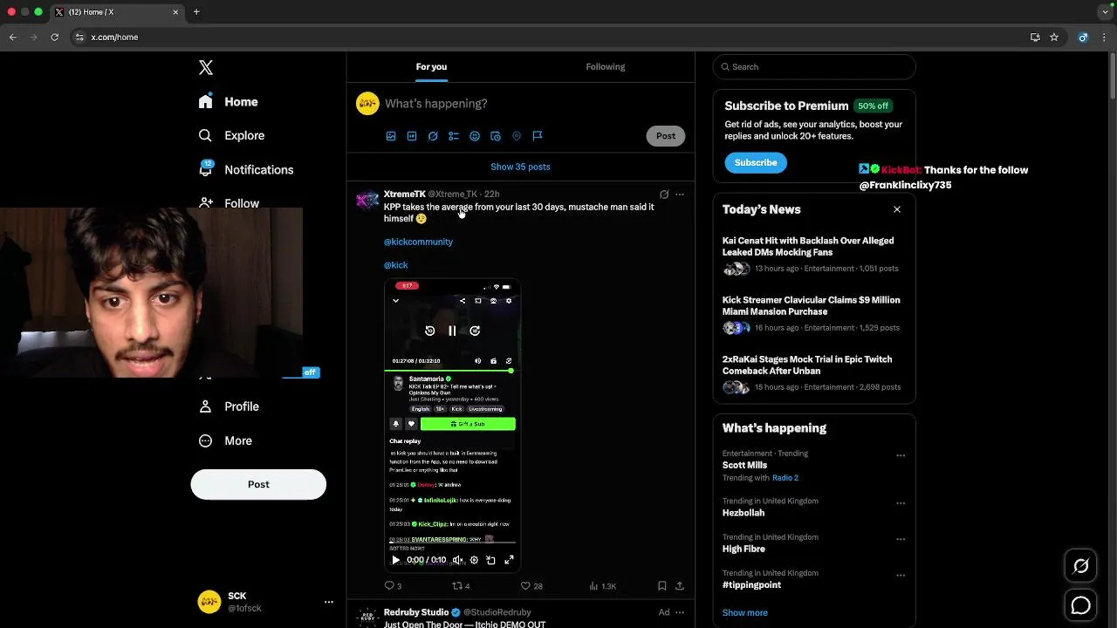
Task: Click the Search input field
Action: pos(814,67)
